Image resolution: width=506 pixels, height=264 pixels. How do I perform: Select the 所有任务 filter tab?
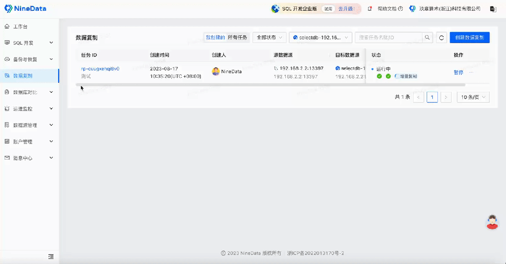(237, 37)
